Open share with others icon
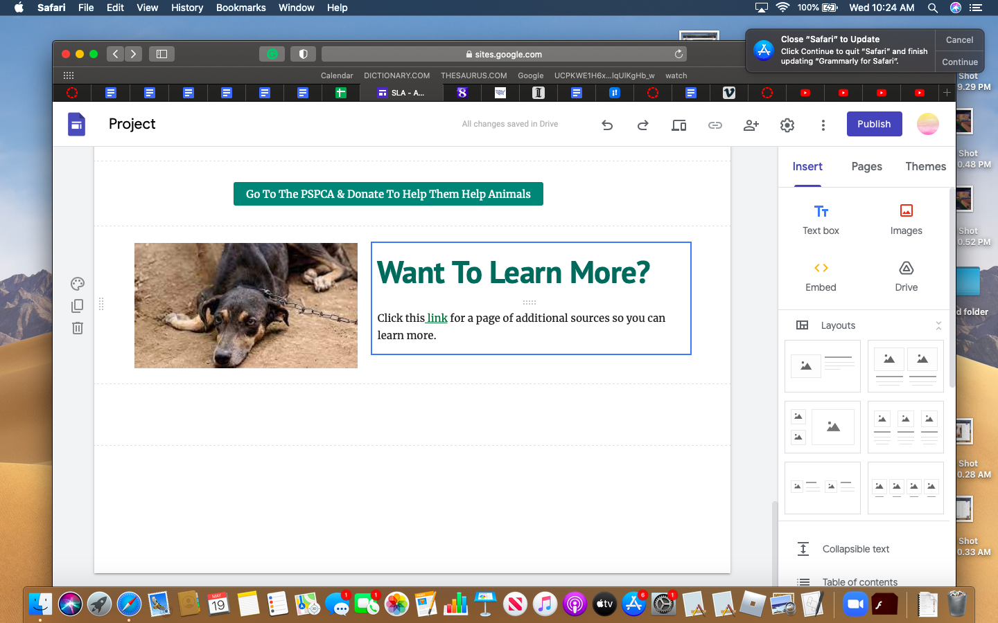 pyautogui.click(x=751, y=125)
